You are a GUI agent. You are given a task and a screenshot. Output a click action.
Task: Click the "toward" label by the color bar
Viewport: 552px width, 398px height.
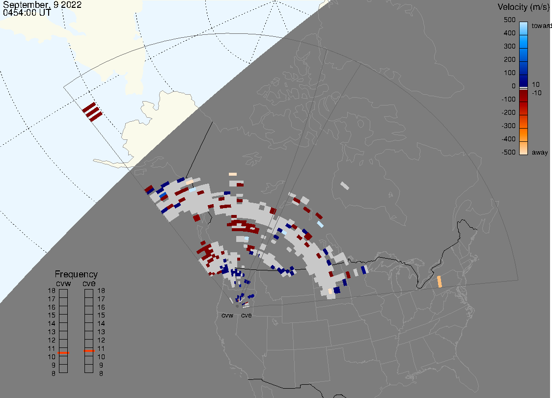[x=541, y=26]
